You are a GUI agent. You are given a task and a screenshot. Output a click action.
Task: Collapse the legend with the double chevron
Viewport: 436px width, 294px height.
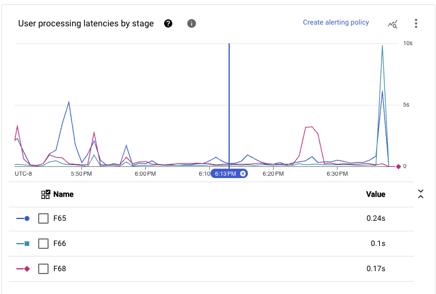point(420,194)
